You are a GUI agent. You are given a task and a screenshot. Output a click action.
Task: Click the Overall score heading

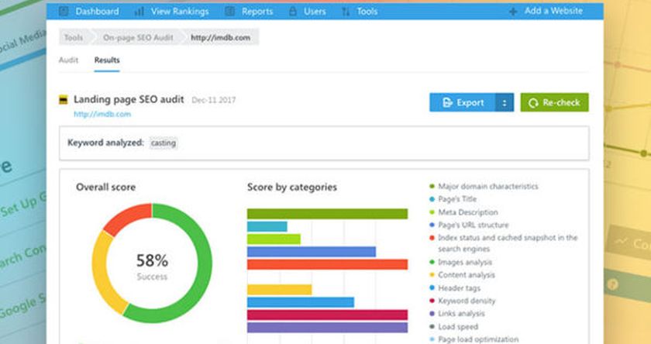(106, 187)
